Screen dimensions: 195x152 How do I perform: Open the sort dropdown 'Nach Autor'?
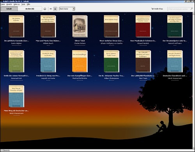tap(67, 9)
